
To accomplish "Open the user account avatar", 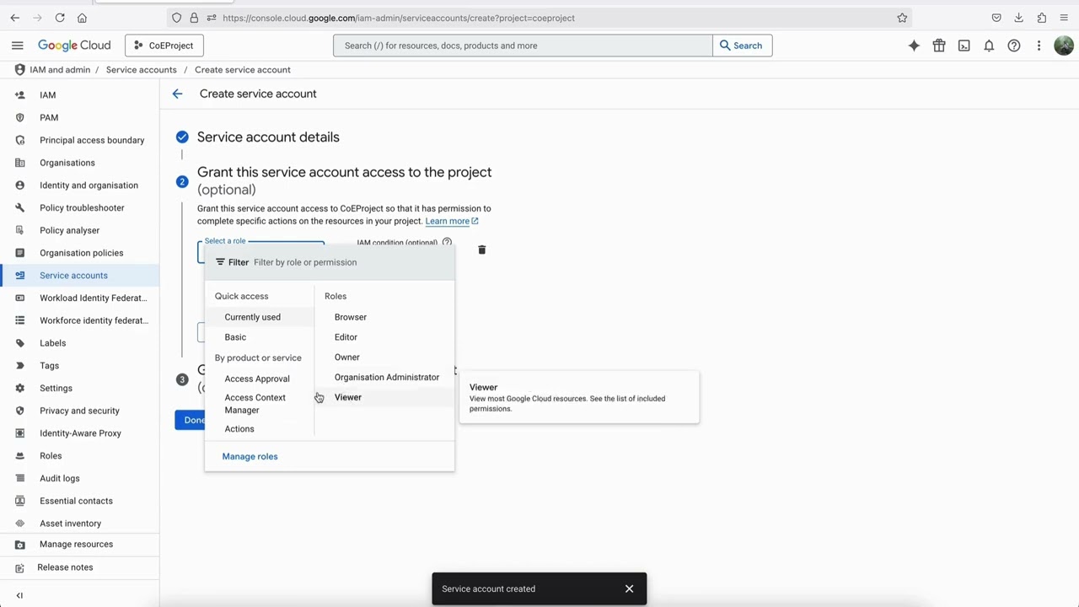I will [x=1064, y=46].
